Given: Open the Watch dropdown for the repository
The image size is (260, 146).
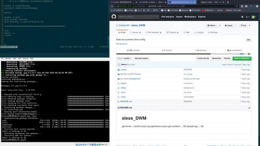Looking at the screenshot, I should [x=212, y=26].
